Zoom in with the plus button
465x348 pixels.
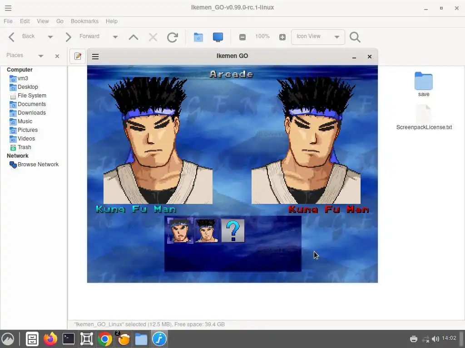[282, 37]
